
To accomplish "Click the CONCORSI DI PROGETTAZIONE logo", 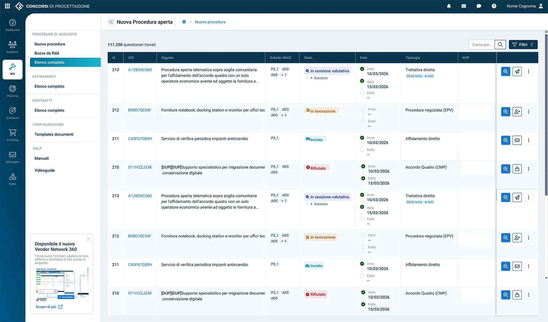I will 52,6.
